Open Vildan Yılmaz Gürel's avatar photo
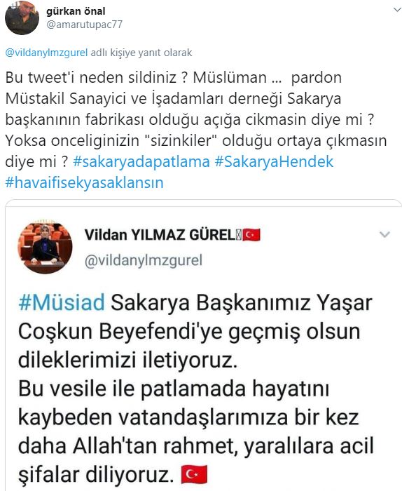 [x=45, y=247]
